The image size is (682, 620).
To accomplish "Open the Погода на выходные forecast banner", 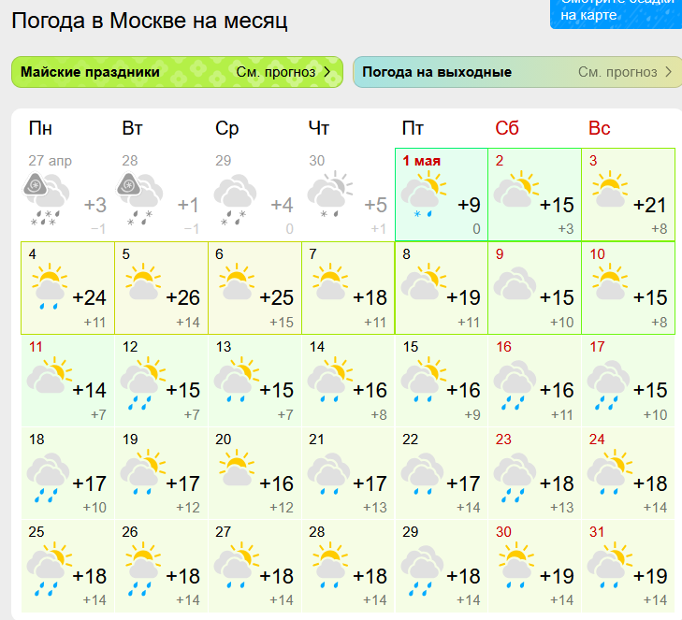I will point(517,72).
